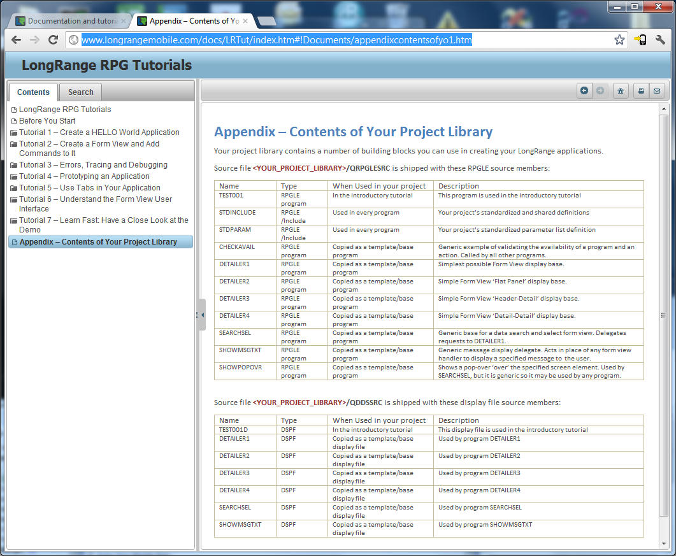This screenshot has width=676, height=556.
Task: Click CHECKAVAIL name cell
Action: [x=236, y=247]
